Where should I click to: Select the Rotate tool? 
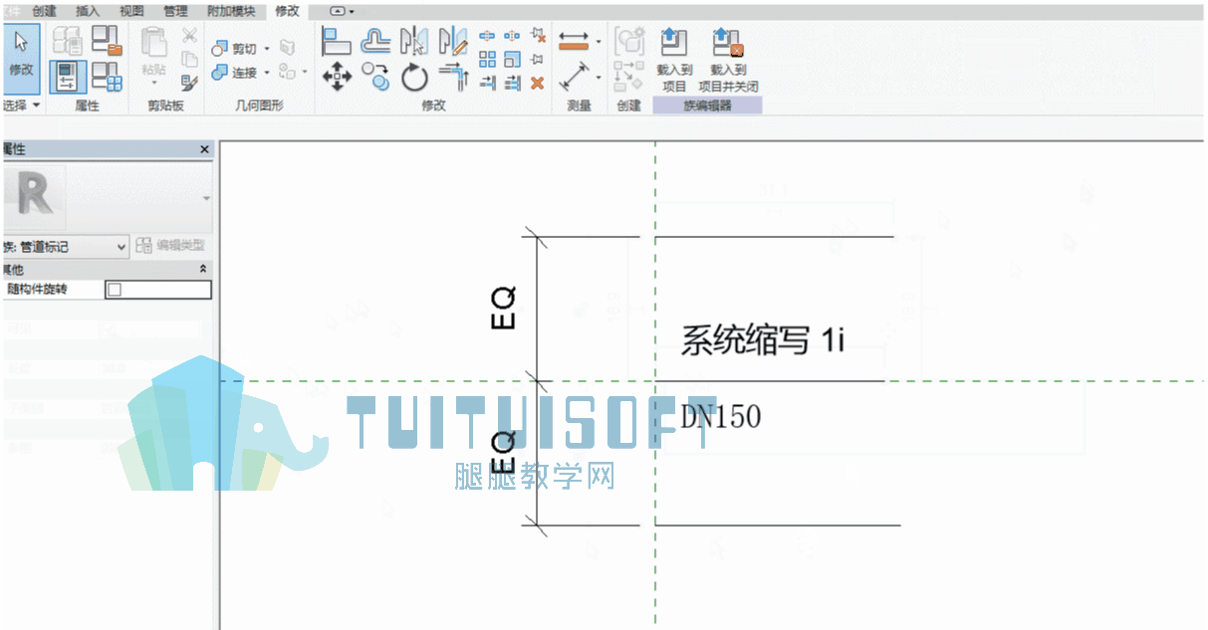click(414, 77)
